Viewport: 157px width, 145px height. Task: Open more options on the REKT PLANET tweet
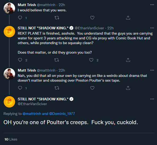(152, 28)
